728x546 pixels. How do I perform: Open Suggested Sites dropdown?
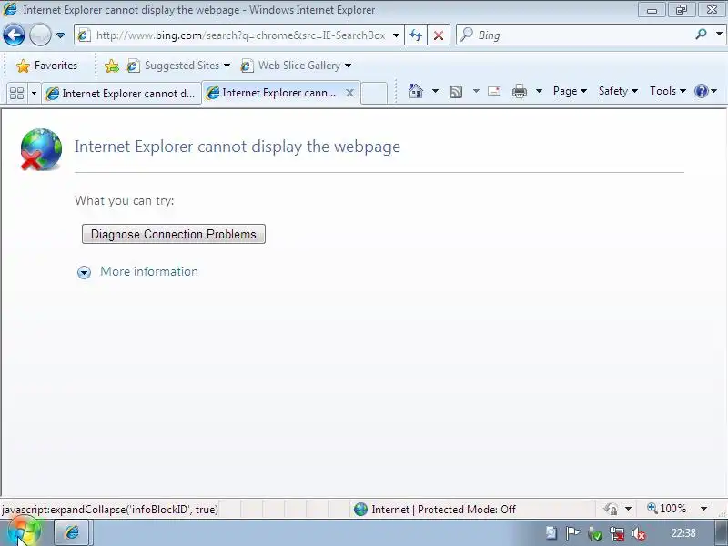[178, 66]
